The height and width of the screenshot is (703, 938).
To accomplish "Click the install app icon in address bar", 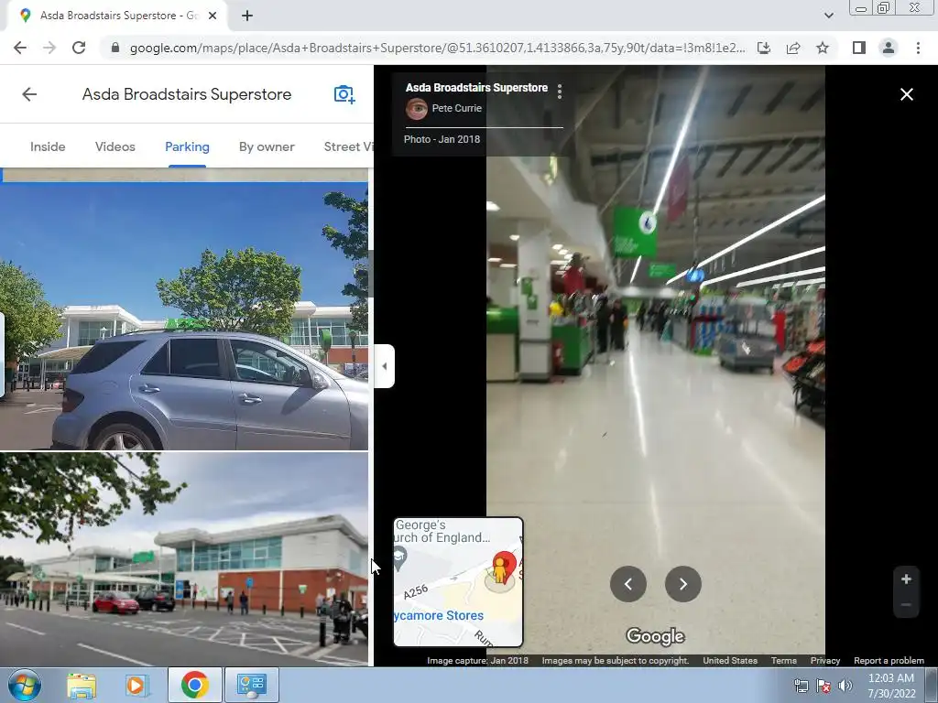I will 764,48.
